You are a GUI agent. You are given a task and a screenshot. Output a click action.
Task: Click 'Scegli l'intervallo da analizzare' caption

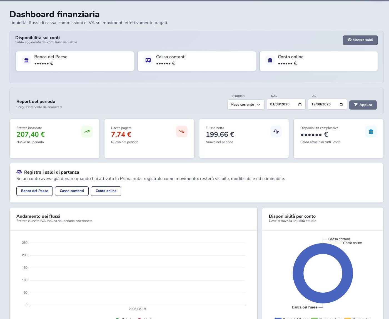[39, 107]
